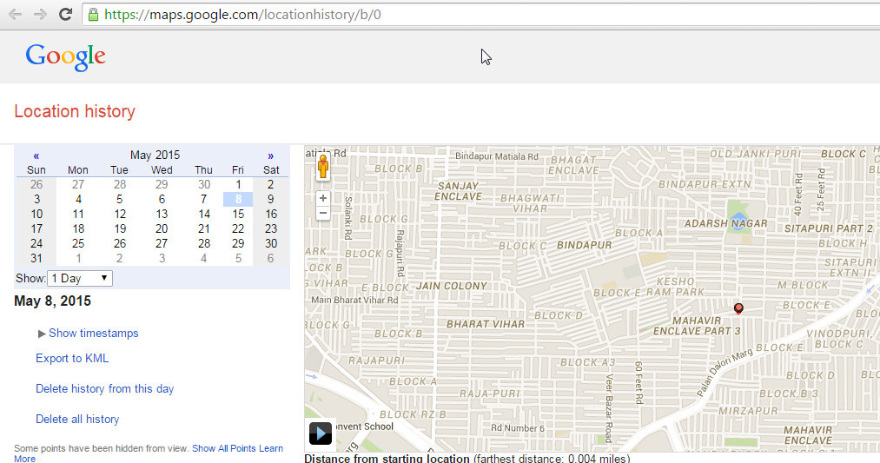
Task: Click BINDAPUR label on the map
Action: click(585, 245)
